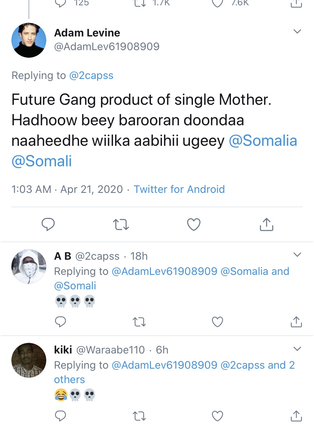
Task: View A B's masked profile picture
Action: pos(29,267)
